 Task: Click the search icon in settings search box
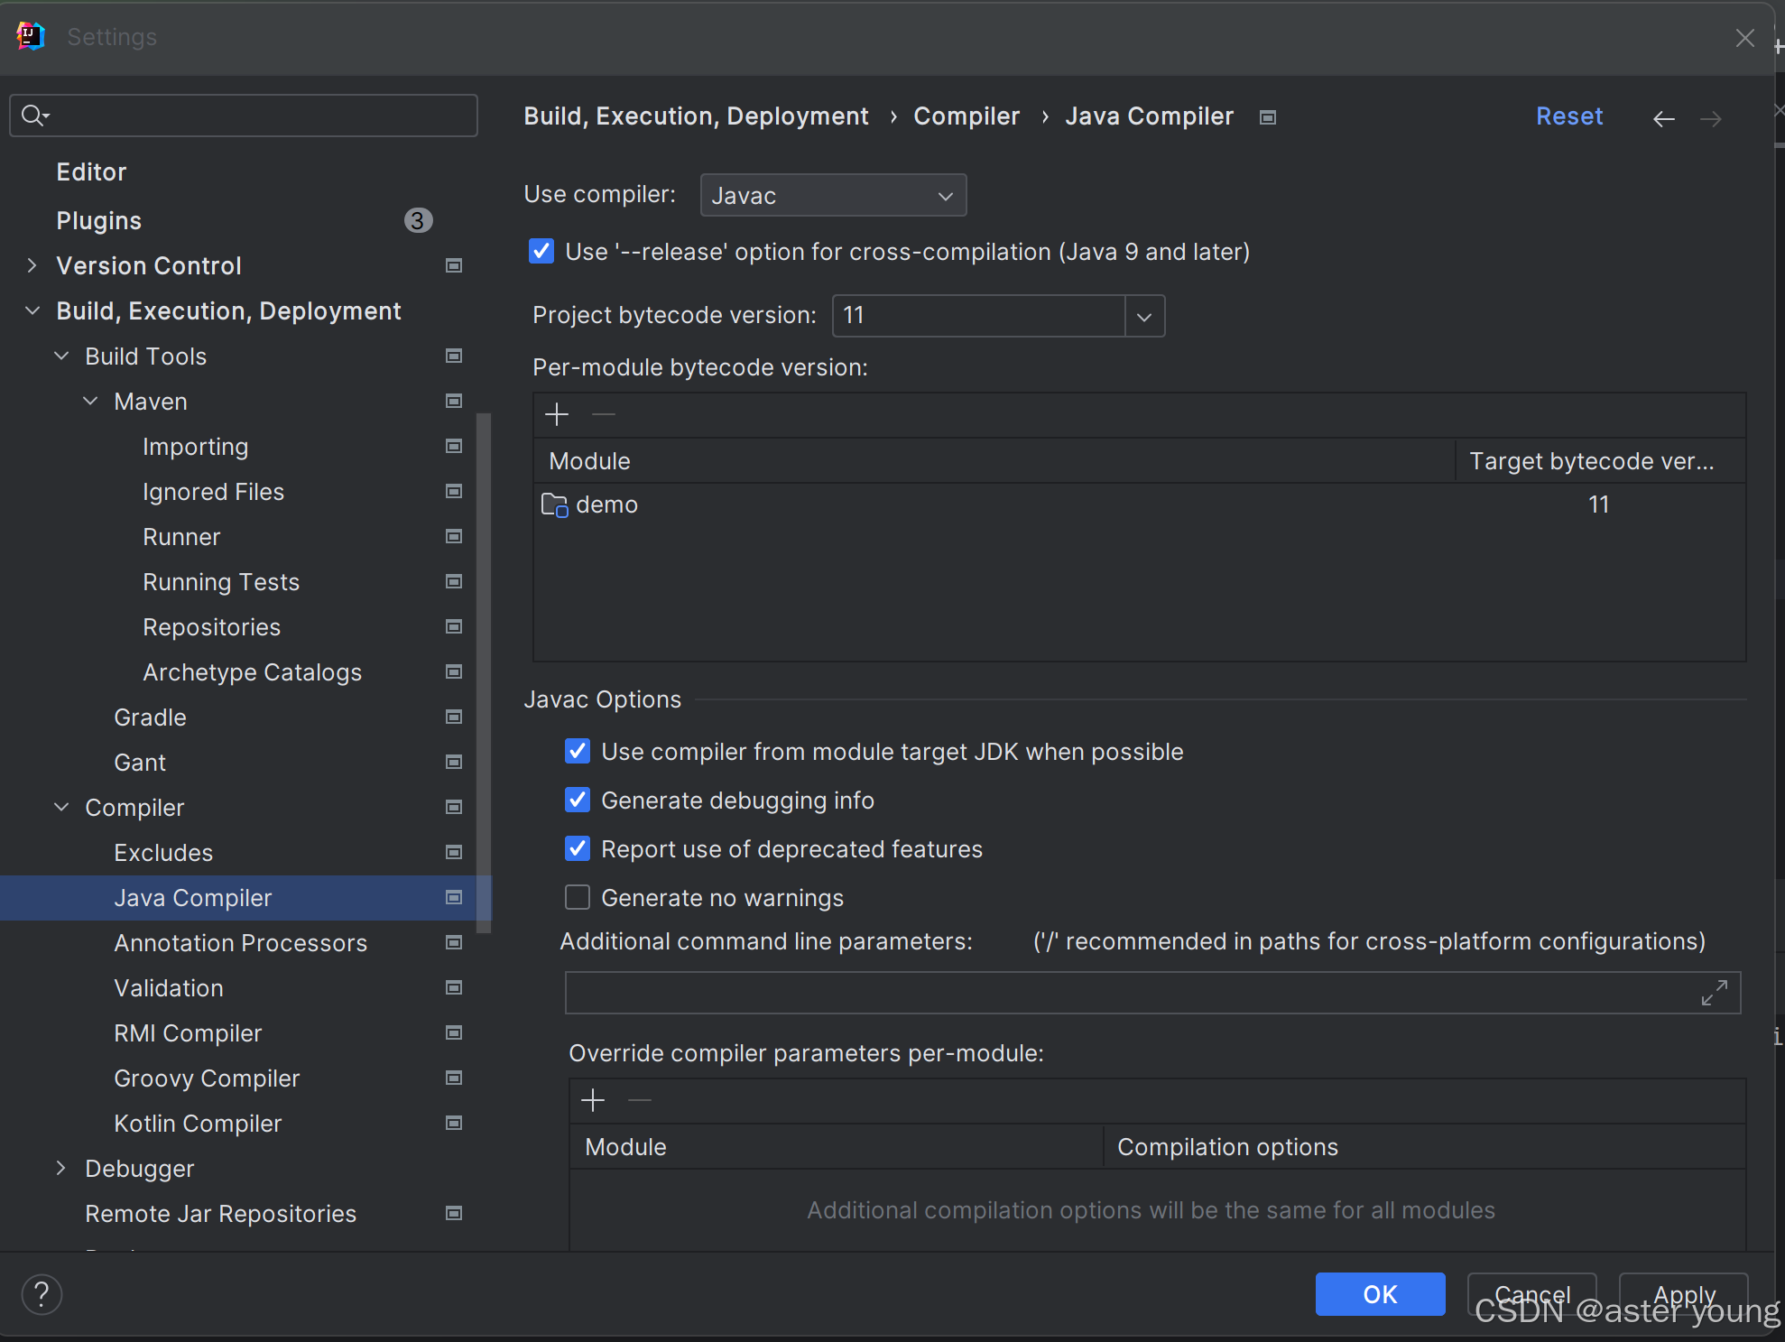[x=34, y=116]
